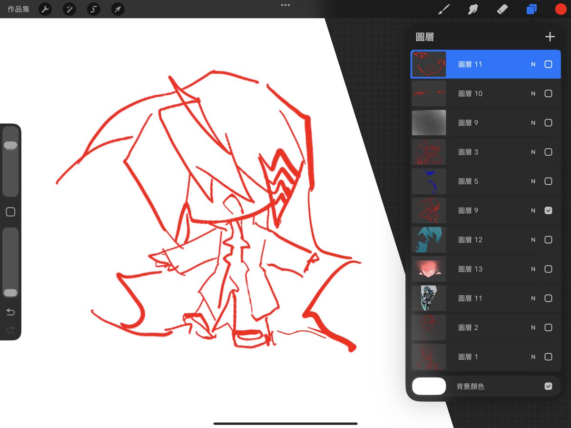
Task: Toggle visibility of selected 圖層 11
Action: tap(548, 64)
